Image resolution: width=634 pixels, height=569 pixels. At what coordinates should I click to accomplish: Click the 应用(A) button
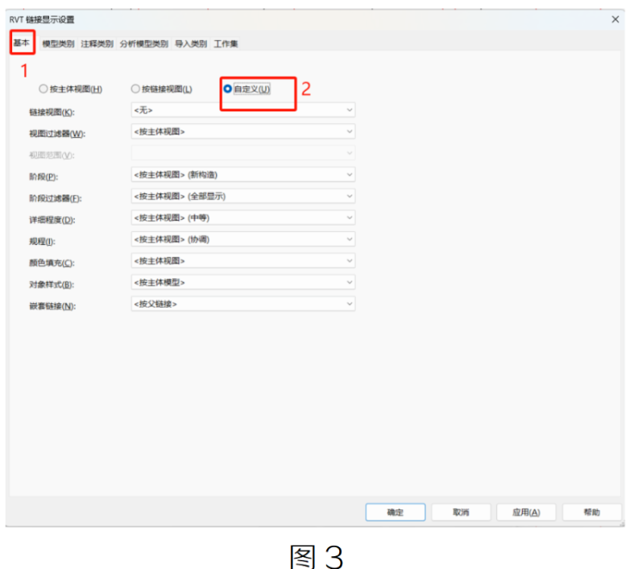[526, 513]
